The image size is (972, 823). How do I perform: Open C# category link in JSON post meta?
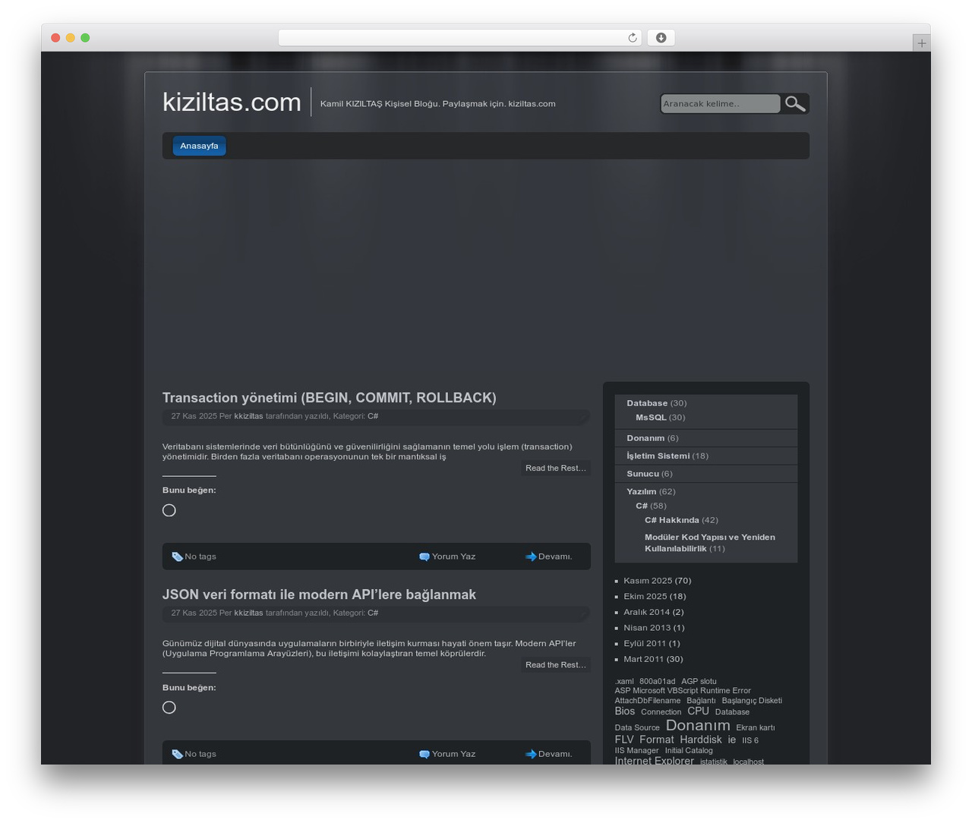[x=373, y=613]
